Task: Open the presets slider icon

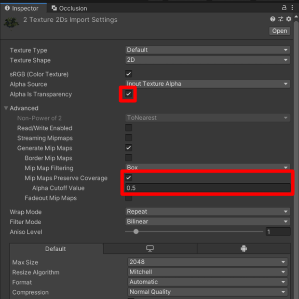Action: coord(281,19)
